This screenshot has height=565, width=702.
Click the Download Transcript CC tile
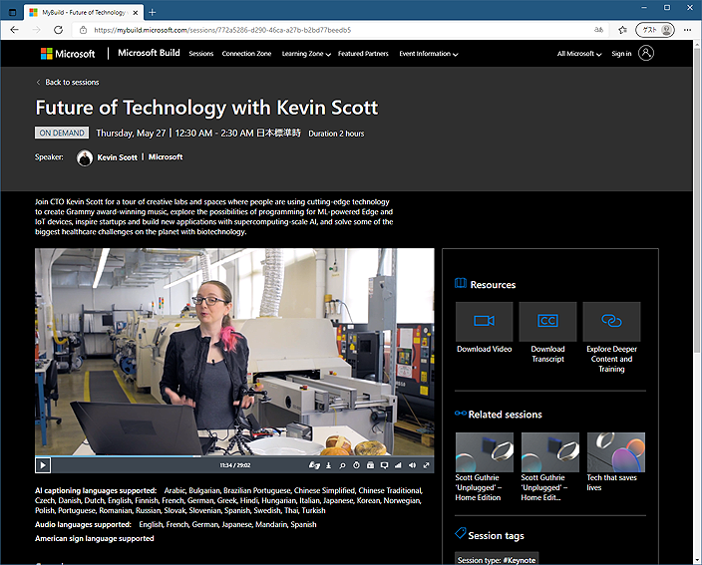[x=547, y=322]
